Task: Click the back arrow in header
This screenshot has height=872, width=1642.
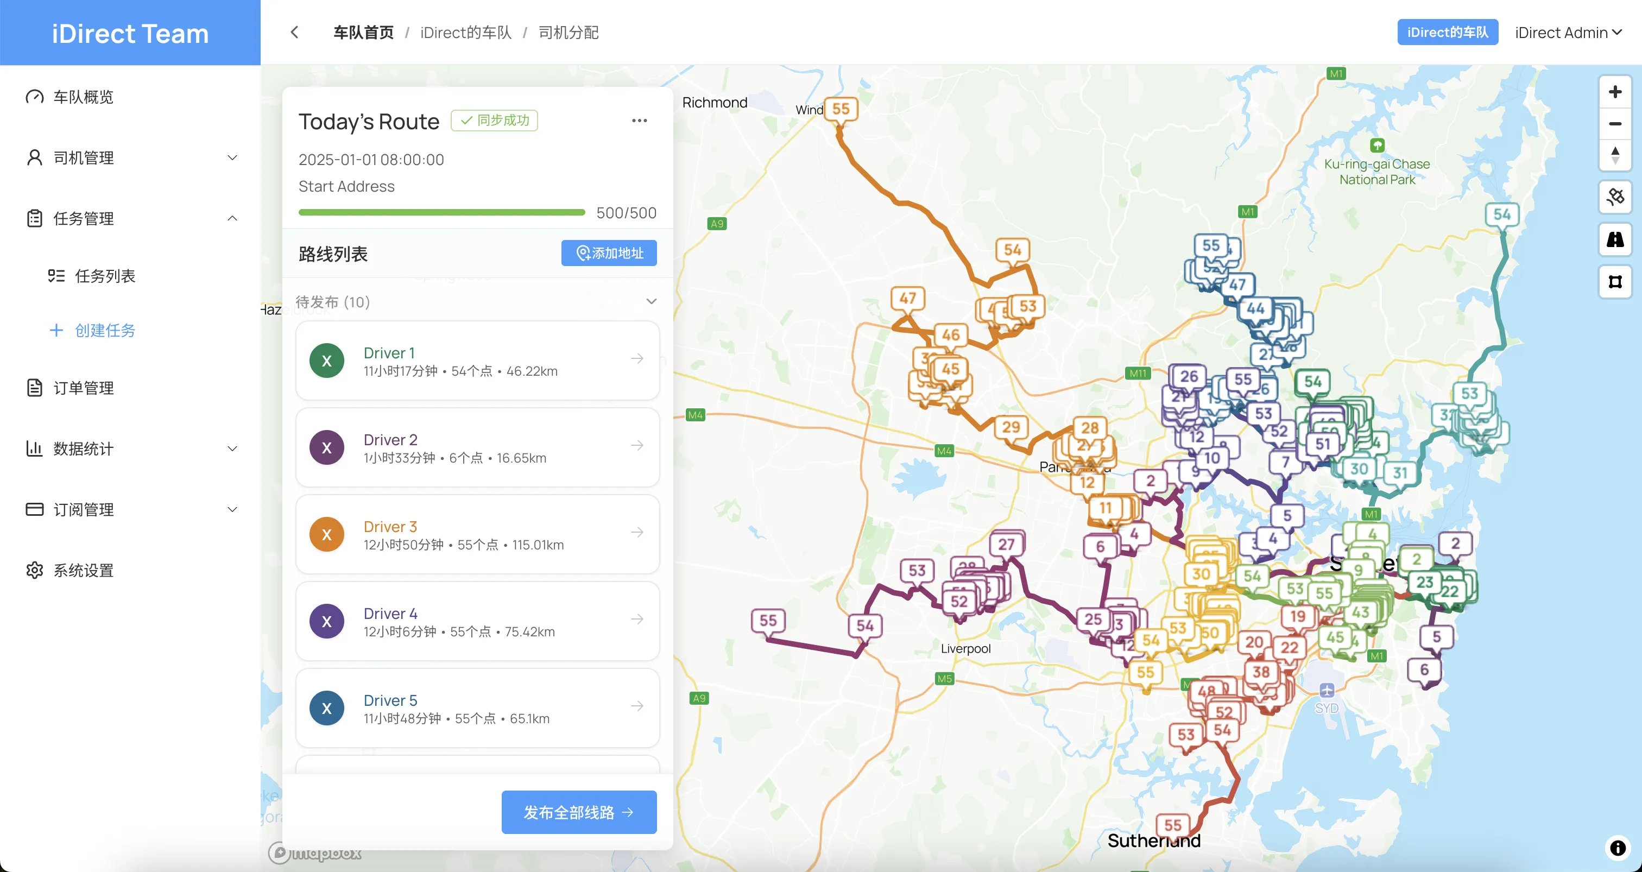Action: [x=294, y=33]
